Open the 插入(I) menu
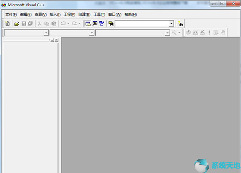This screenshot has width=241, height=173. (x=55, y=15)
